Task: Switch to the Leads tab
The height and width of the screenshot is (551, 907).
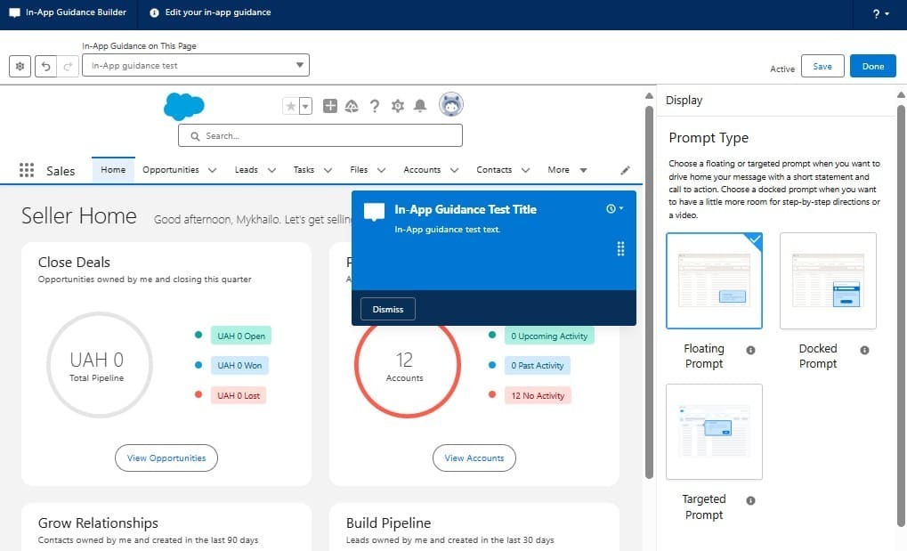Action: click(247, 170)
